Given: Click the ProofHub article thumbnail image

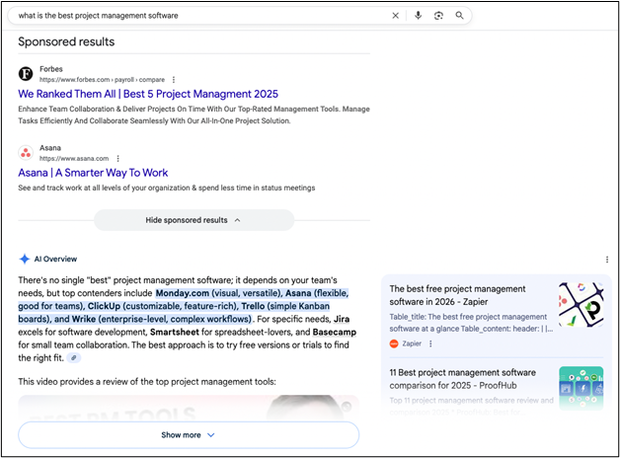Looking at the screenshot, I should tap(581, 389).
